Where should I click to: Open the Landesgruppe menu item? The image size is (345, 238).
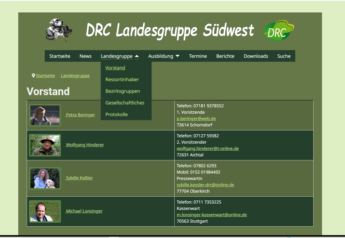click(117, 56)
